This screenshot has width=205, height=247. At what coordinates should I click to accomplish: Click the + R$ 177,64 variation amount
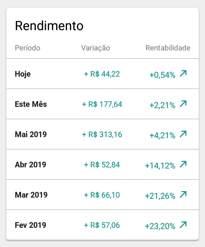tap(102, 104)
